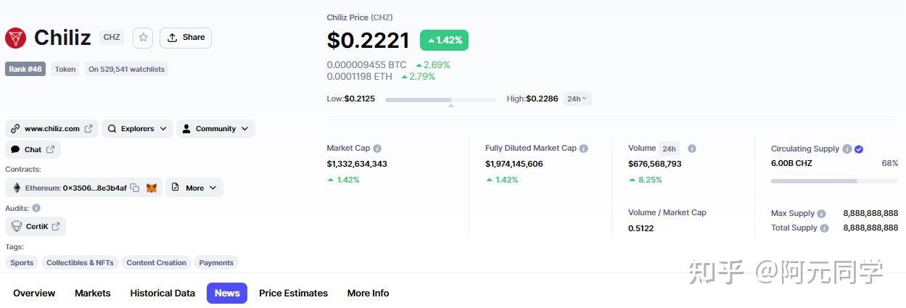Change the 24h low/high range dropdown
This screenshot has width=906, height=308.
pos(577,99)
